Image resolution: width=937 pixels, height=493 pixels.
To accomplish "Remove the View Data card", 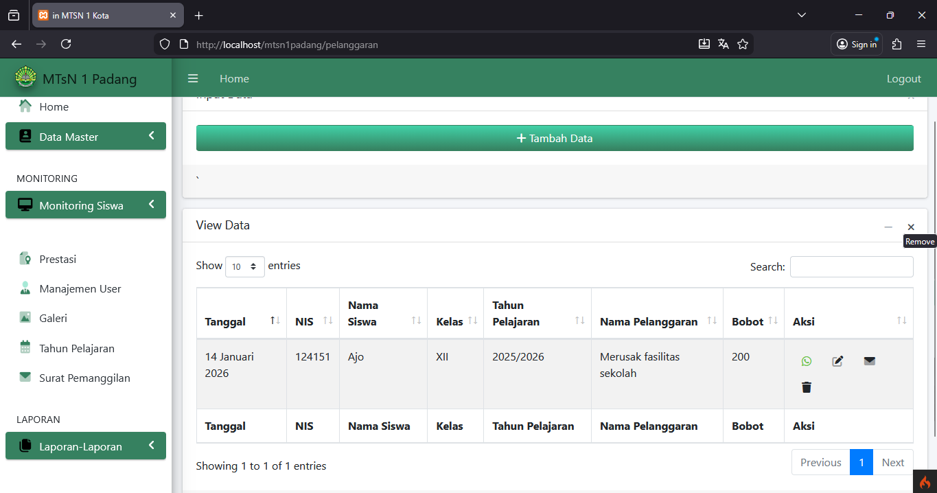I will (911, 227).
